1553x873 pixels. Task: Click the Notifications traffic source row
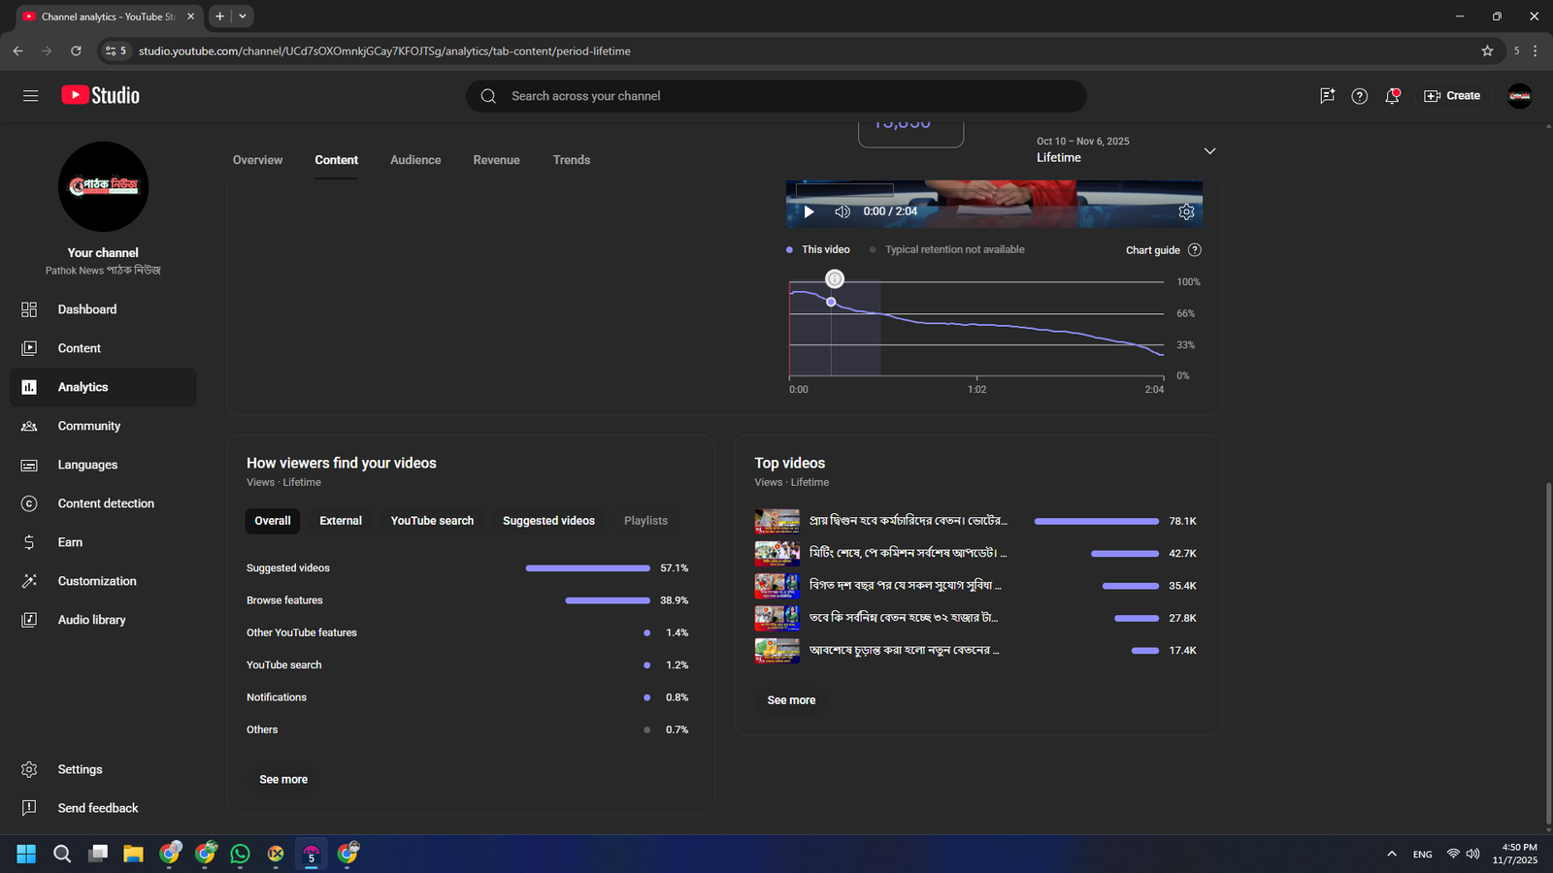467,697
